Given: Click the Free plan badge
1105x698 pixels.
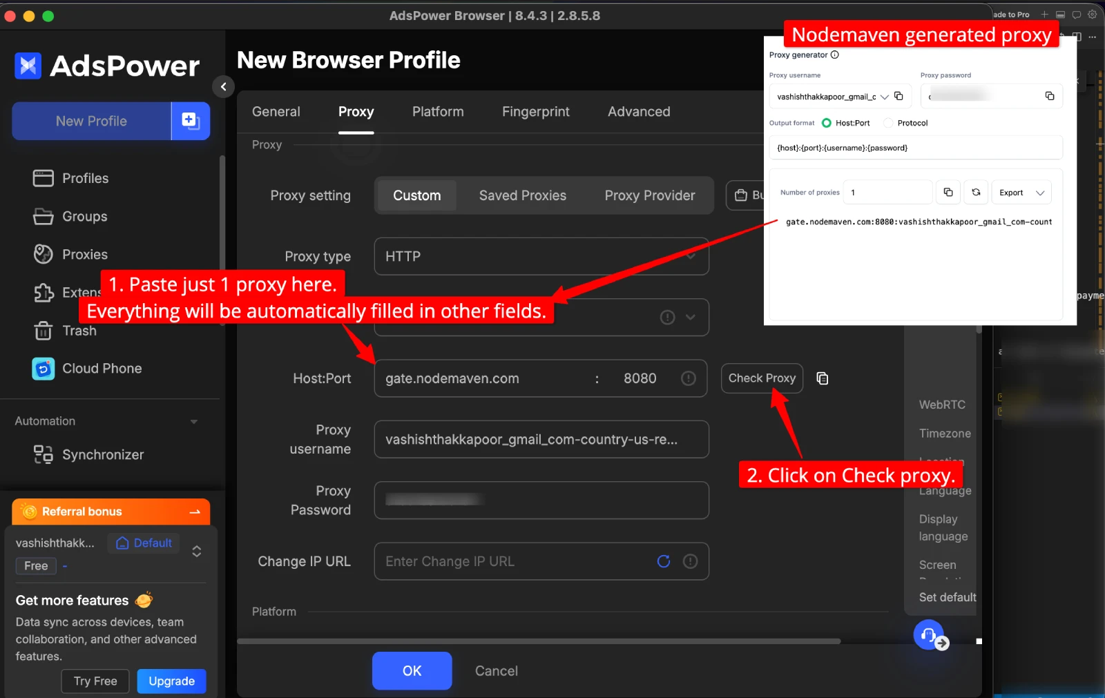Looking at the screenshot, I should click(36, 566).
